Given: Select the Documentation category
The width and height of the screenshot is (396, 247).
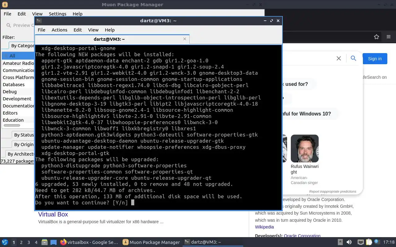Looking at the screenshot, I should coord(18,106).
